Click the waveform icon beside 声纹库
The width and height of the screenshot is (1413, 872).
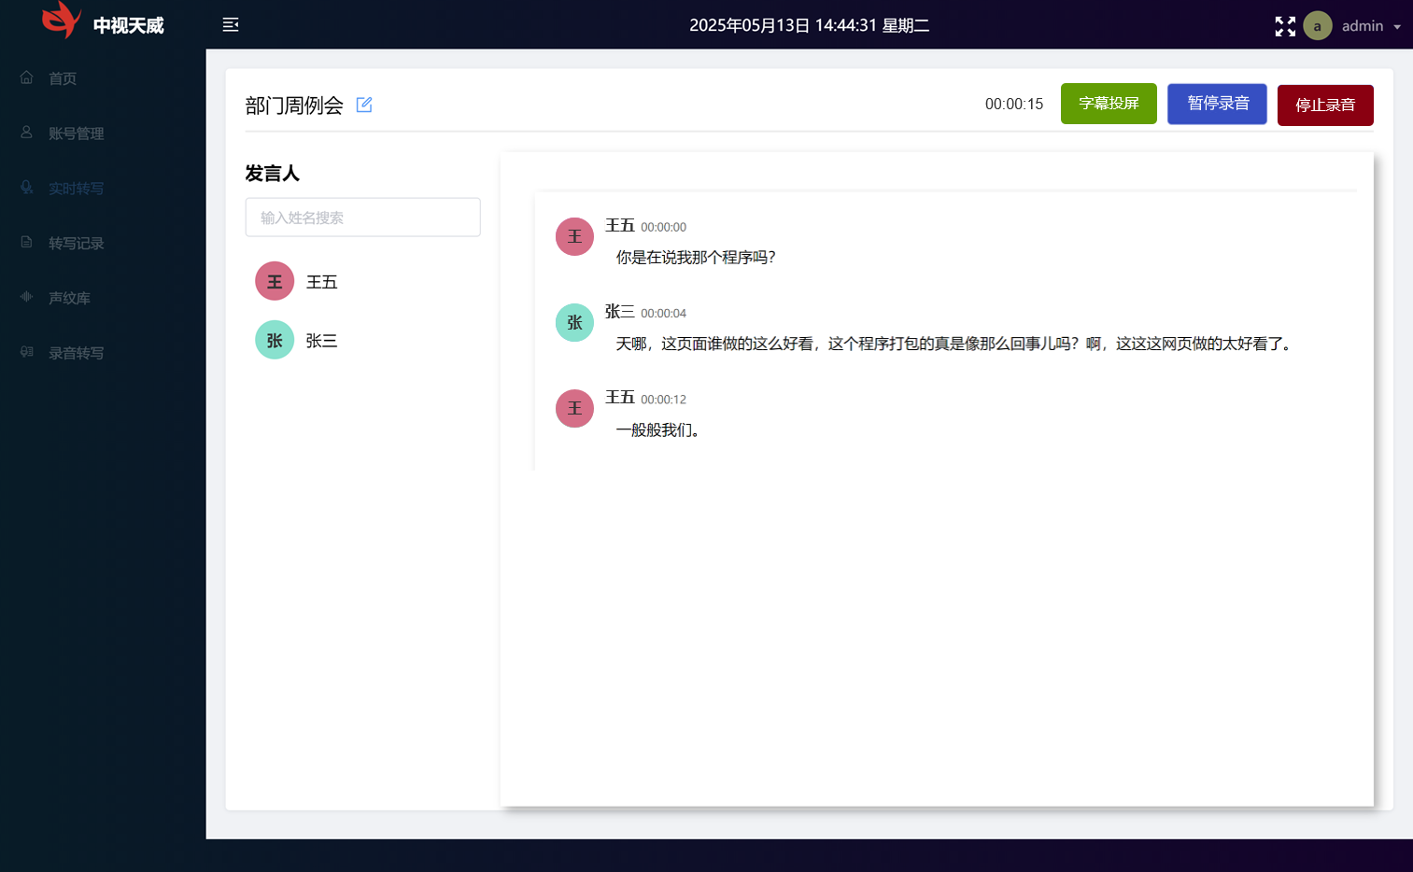tap(26, 297)
